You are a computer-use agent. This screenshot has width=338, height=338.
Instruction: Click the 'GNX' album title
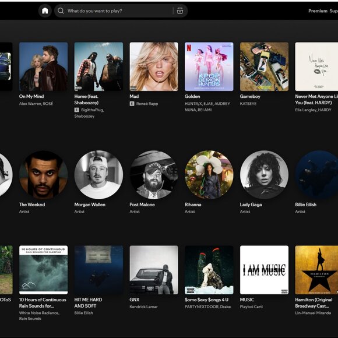(135, 300)
